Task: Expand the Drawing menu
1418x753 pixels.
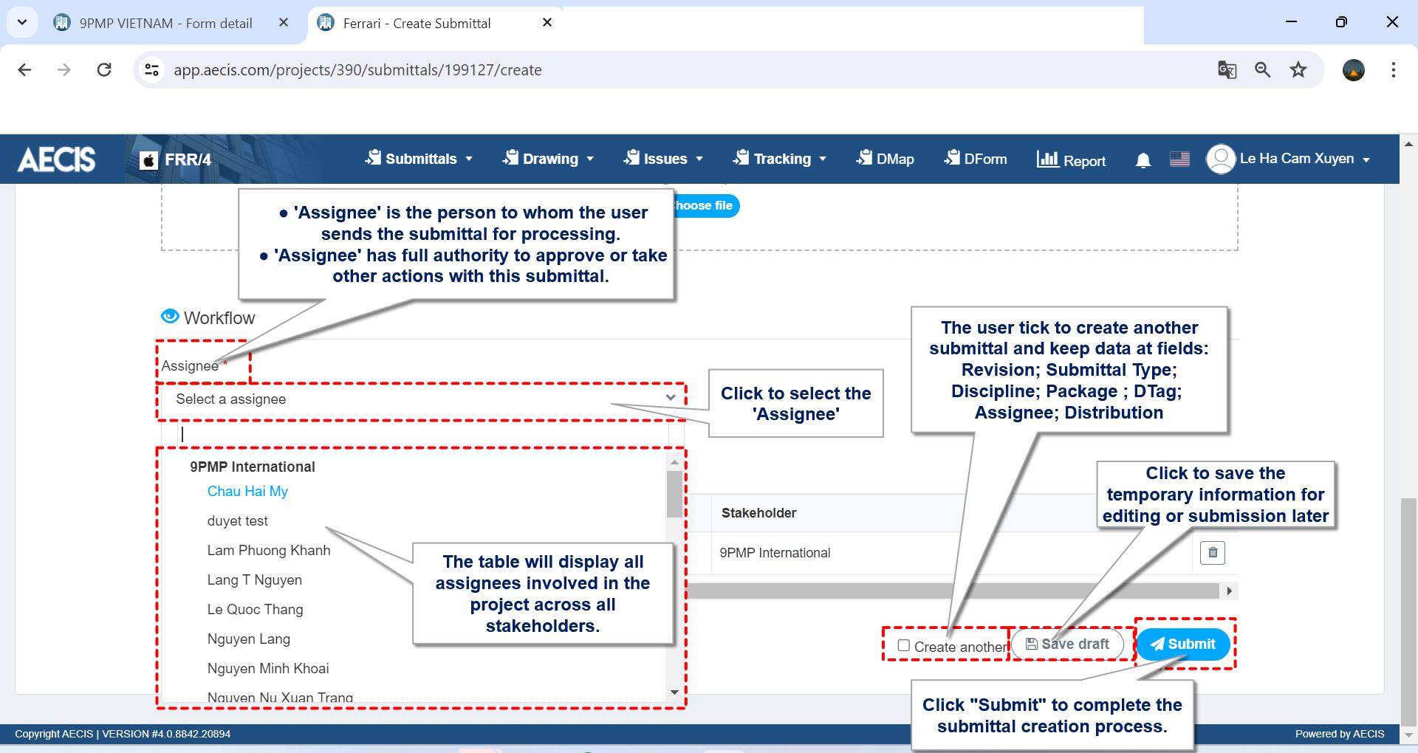Action: click(x=548, y=159)
